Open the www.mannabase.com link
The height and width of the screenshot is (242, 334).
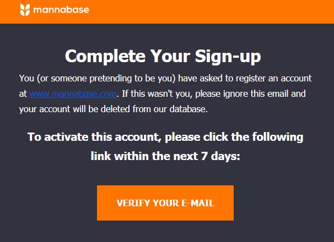(x=73, y=94)
